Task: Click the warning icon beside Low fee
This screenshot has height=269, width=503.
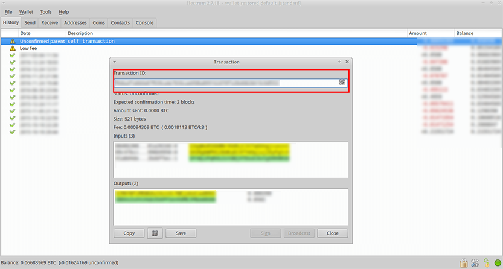Action: [13, 48]
